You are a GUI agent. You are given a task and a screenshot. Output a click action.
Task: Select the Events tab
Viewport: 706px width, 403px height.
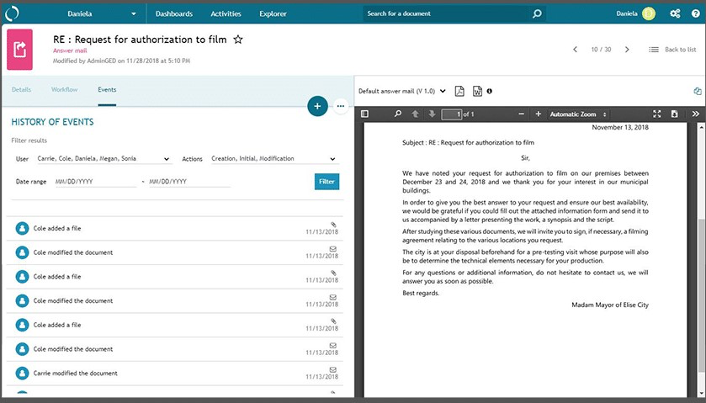click(107, 90)
